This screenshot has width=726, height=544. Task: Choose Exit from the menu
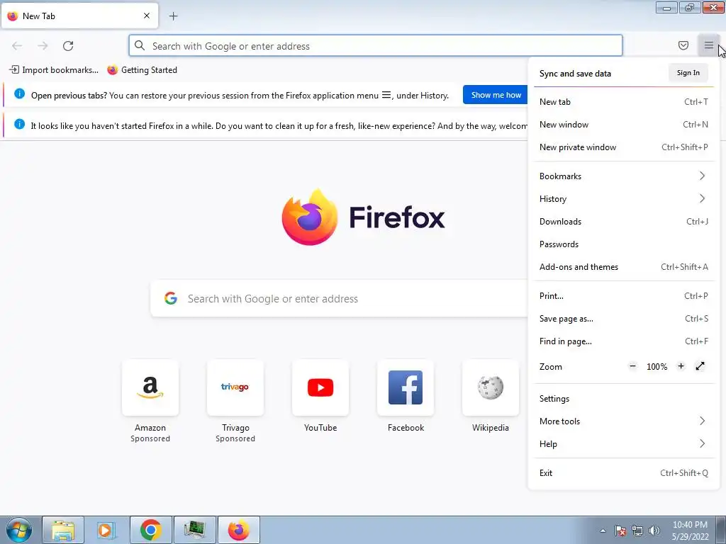tap(624, 473)
